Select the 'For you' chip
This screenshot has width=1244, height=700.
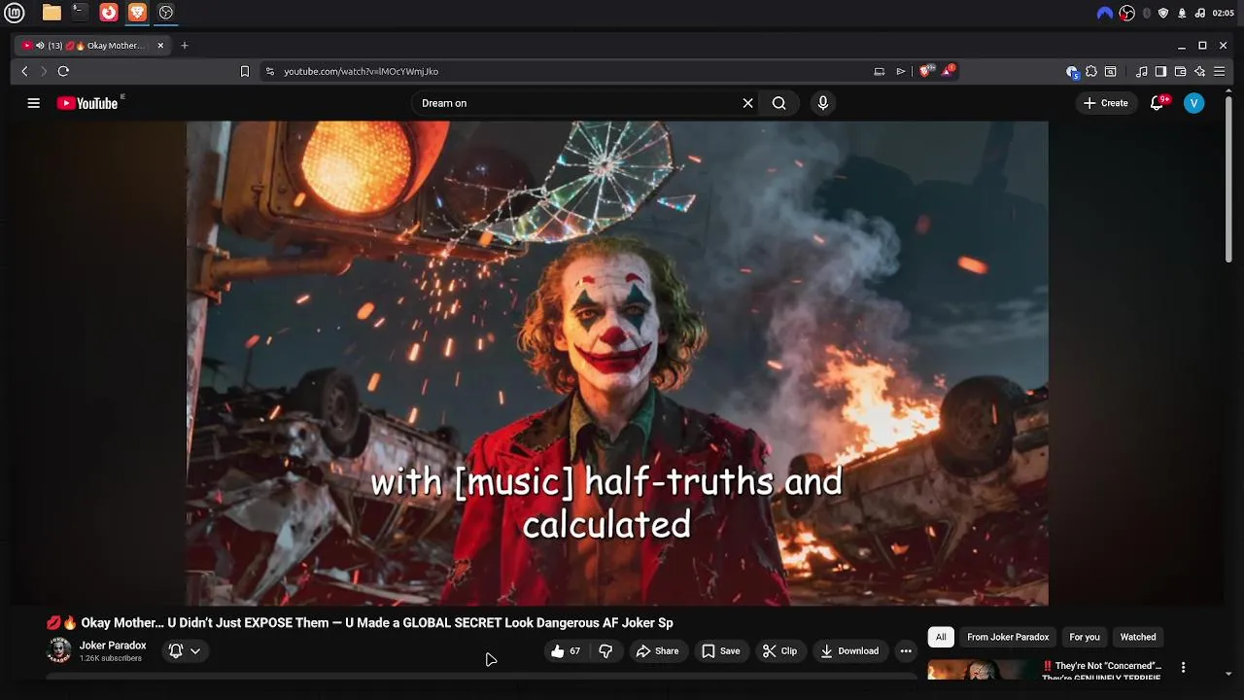(x=1085, y=637)
